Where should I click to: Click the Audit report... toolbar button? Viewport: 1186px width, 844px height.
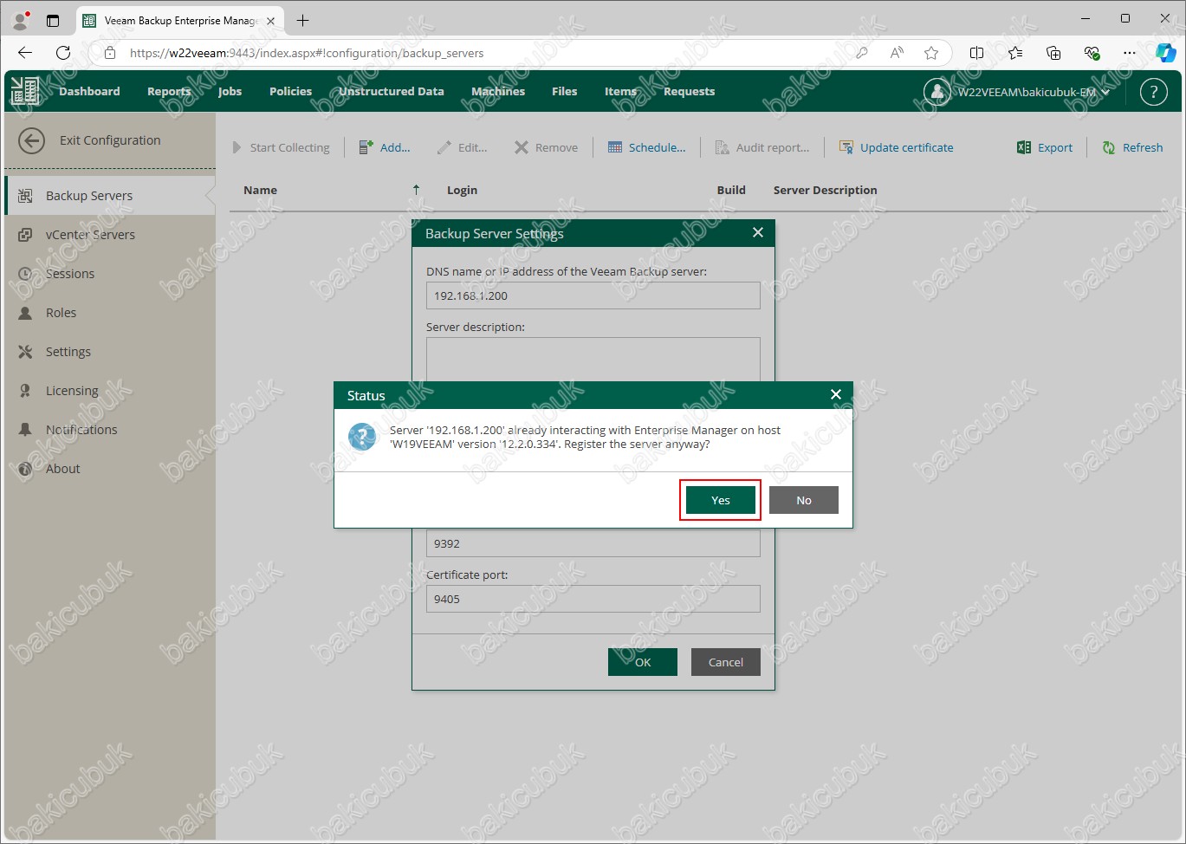[762, 147]
